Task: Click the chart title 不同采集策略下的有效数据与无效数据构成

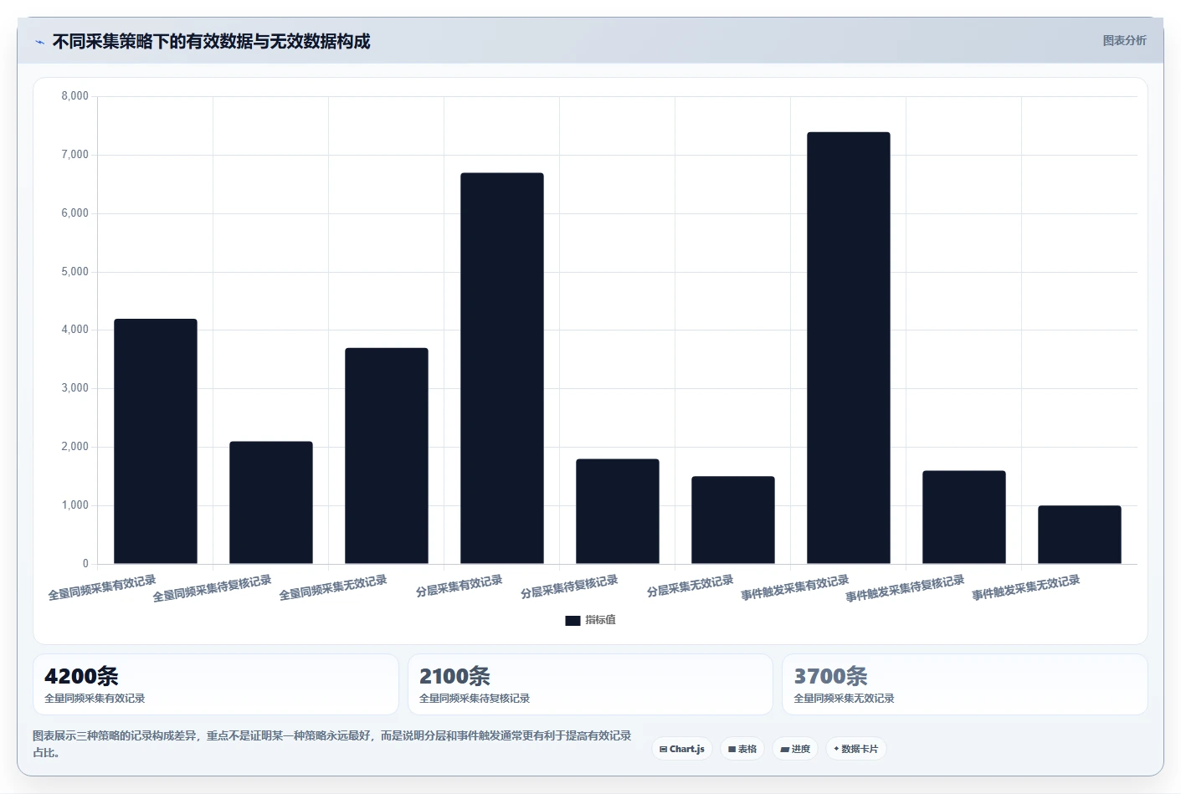Action: [x=211, y=42]
